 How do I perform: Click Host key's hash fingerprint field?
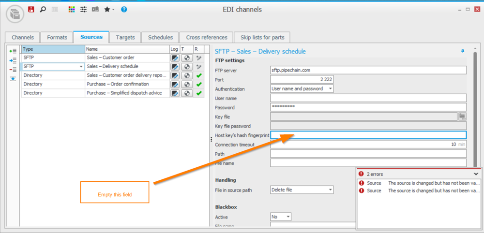coord(368,135)
